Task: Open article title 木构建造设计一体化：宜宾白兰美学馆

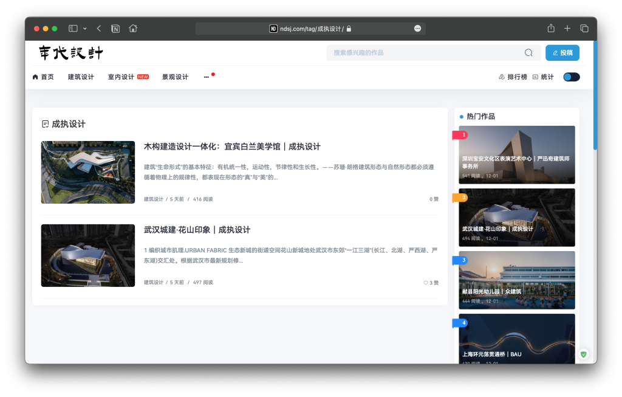Action: (x=232, y=147)
